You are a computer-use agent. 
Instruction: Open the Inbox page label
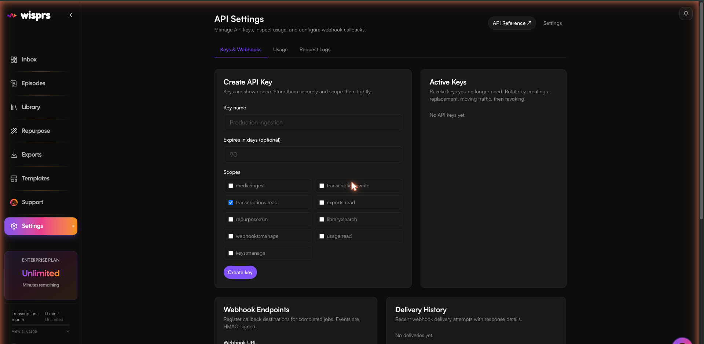click(x=29, y=59)
